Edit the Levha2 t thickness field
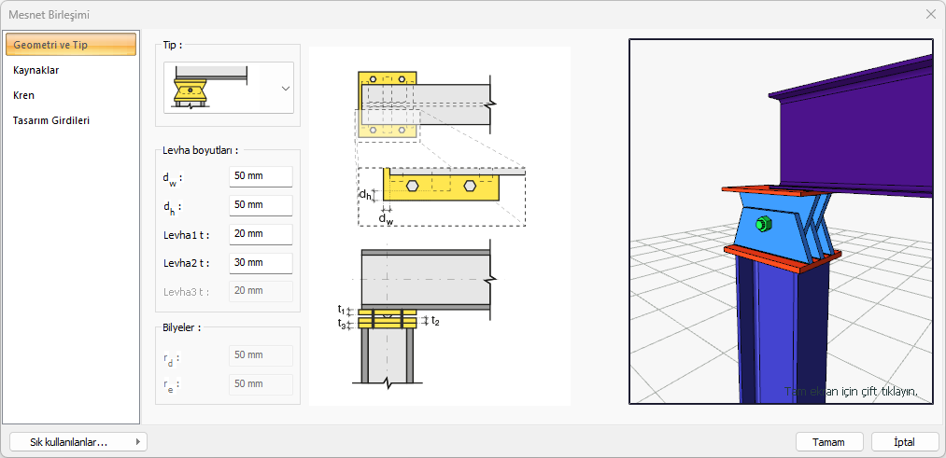This screenshot has height=458, width=946. point(261,263)
